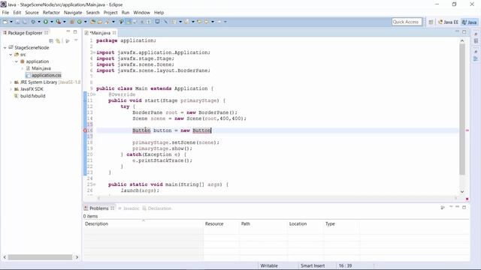481x270 pixels.
Task: Toggle Link with Editor in Package Explorer
Action: coord(58,40)
